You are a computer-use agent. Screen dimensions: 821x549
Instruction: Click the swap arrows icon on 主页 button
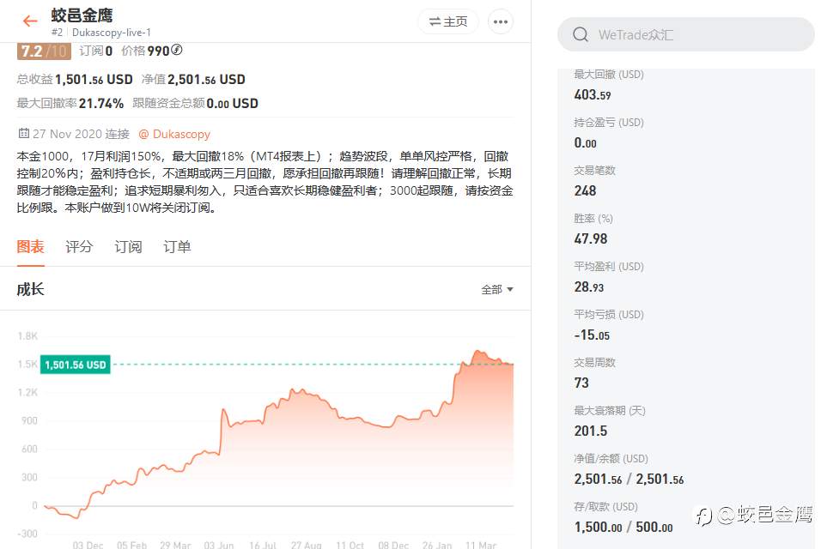435,22
